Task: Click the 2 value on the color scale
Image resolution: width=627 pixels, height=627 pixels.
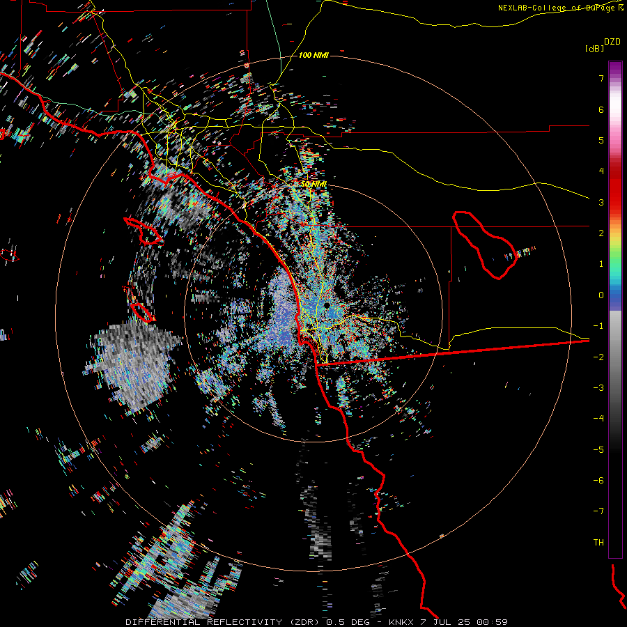Action: click(x=601, y=233)
